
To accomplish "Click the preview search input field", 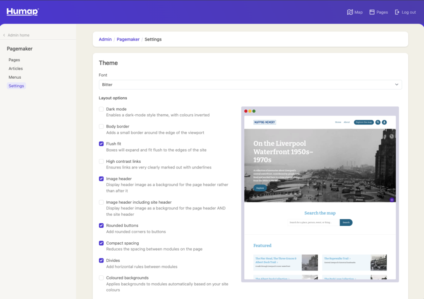I will pyautogui.click(x=313, y=222).
